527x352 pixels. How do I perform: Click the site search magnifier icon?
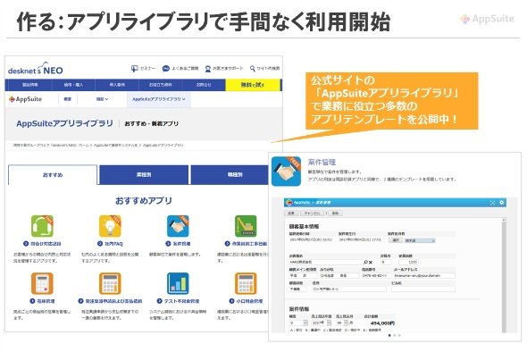(x=253, y=69)
